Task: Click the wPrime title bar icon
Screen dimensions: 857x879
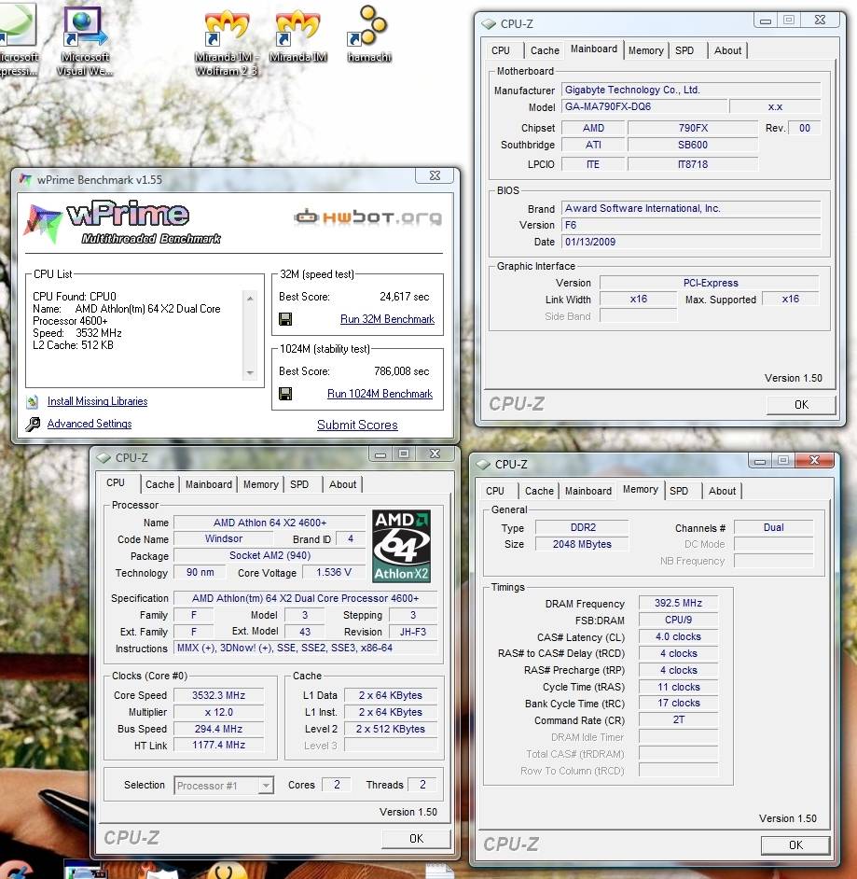Action: coord(26,180)
